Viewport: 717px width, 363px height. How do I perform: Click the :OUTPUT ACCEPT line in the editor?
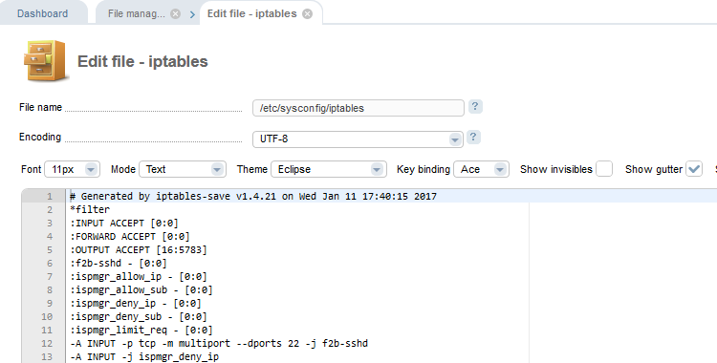[139, 249]
